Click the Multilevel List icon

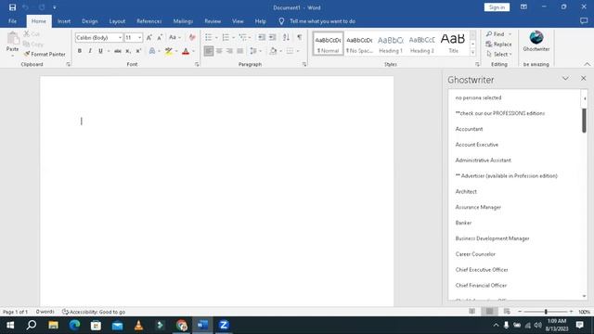tap(243, 37)
